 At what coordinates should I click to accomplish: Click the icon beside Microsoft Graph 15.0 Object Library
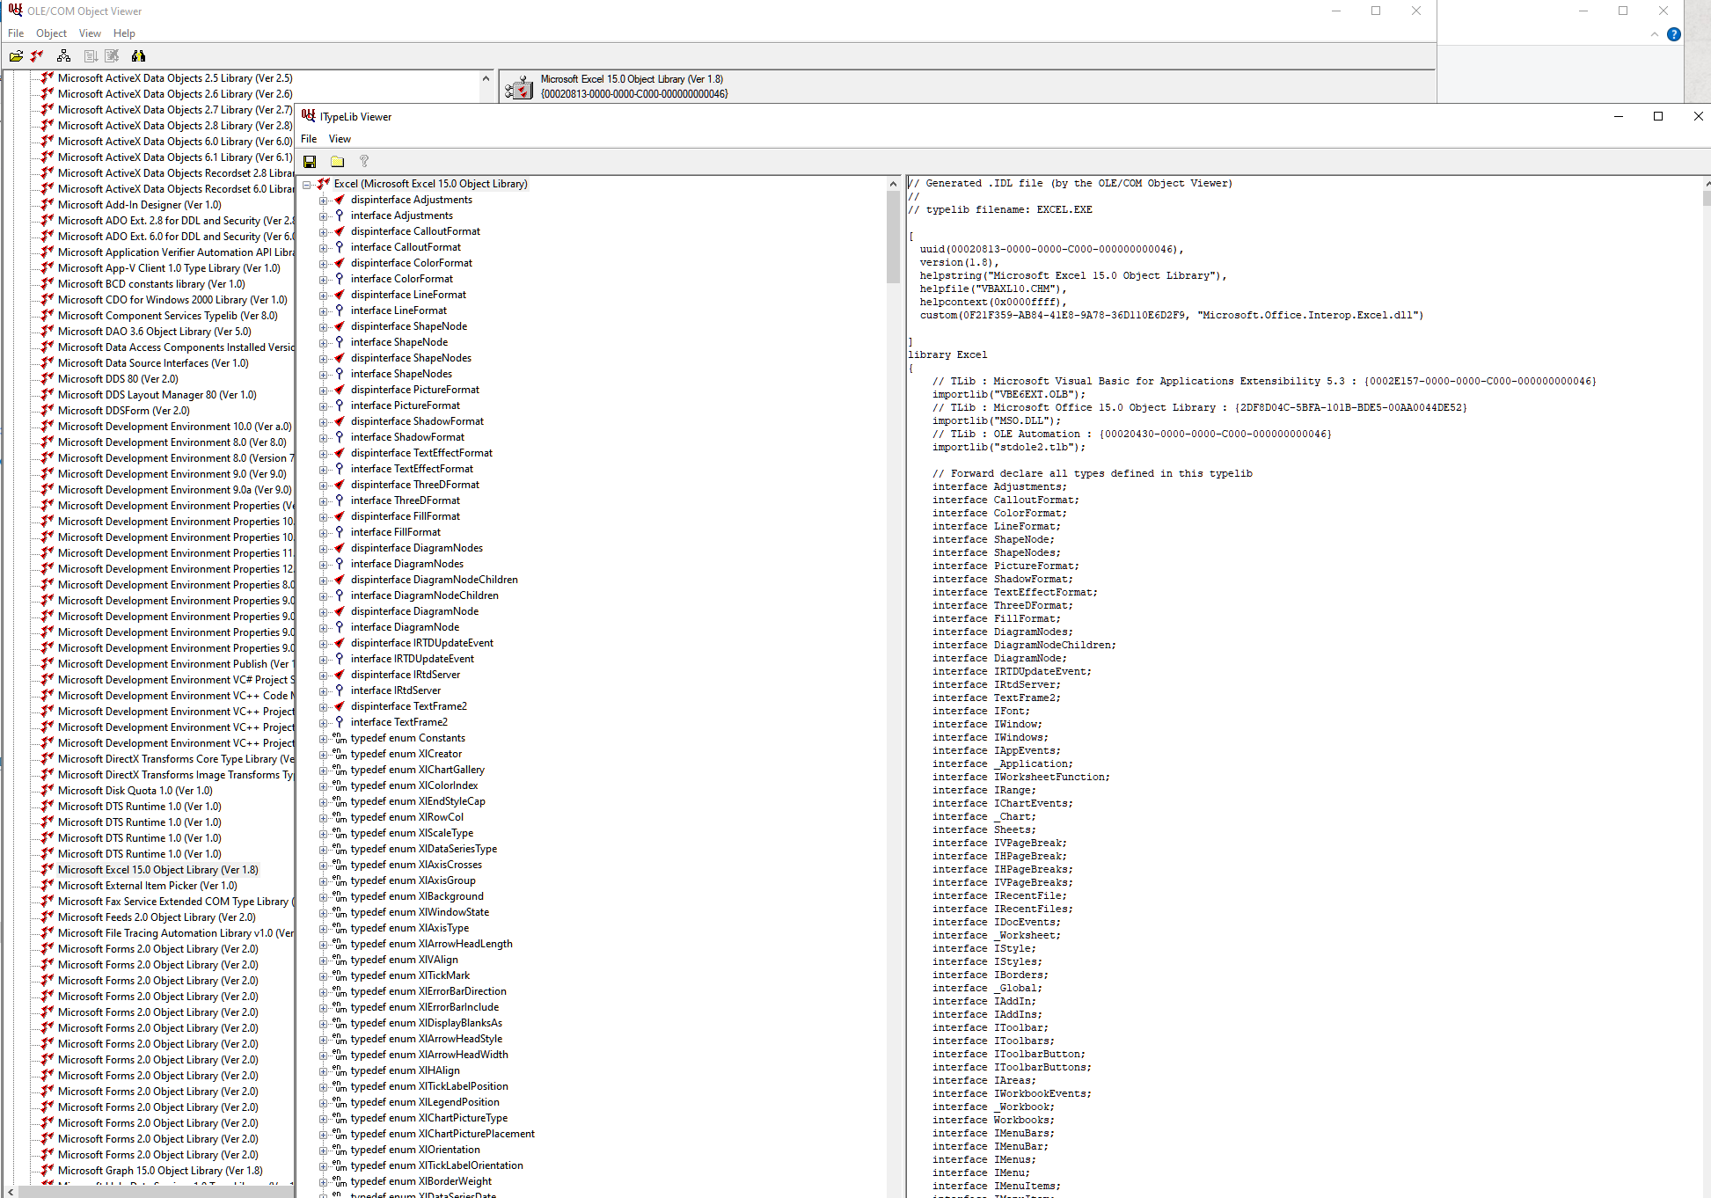point(48,1171)
